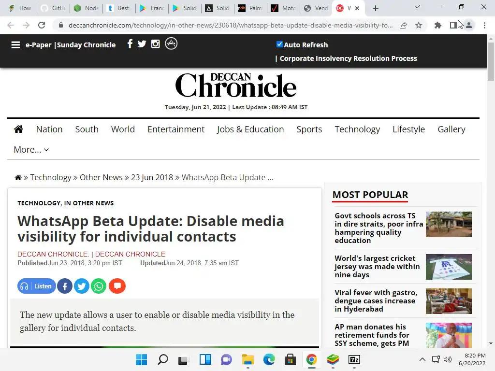Open Twitter icon in top header
The width and height of the screenshot is (495, 371).
pos(142,44)
